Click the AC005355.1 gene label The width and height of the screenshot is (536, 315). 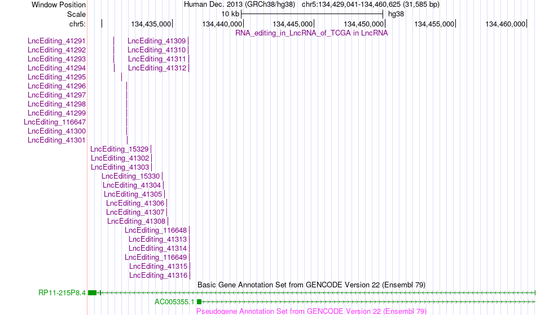pos(174,301)
